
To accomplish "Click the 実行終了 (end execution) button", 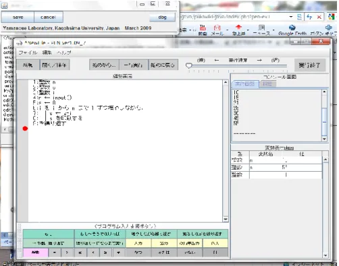I will (x=310, y=65).
